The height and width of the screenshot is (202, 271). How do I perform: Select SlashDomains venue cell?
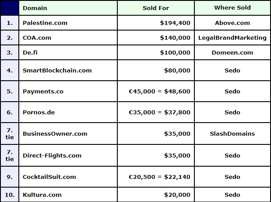232,134
